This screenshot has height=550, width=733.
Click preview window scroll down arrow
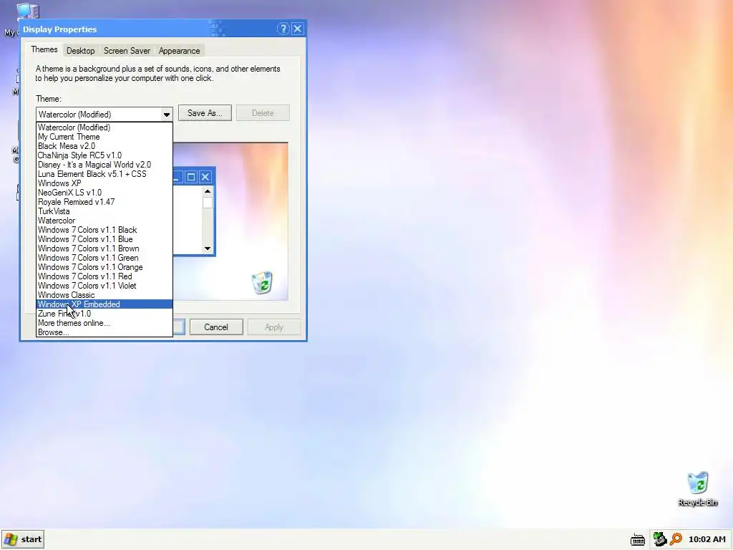(x=208, y=249)
